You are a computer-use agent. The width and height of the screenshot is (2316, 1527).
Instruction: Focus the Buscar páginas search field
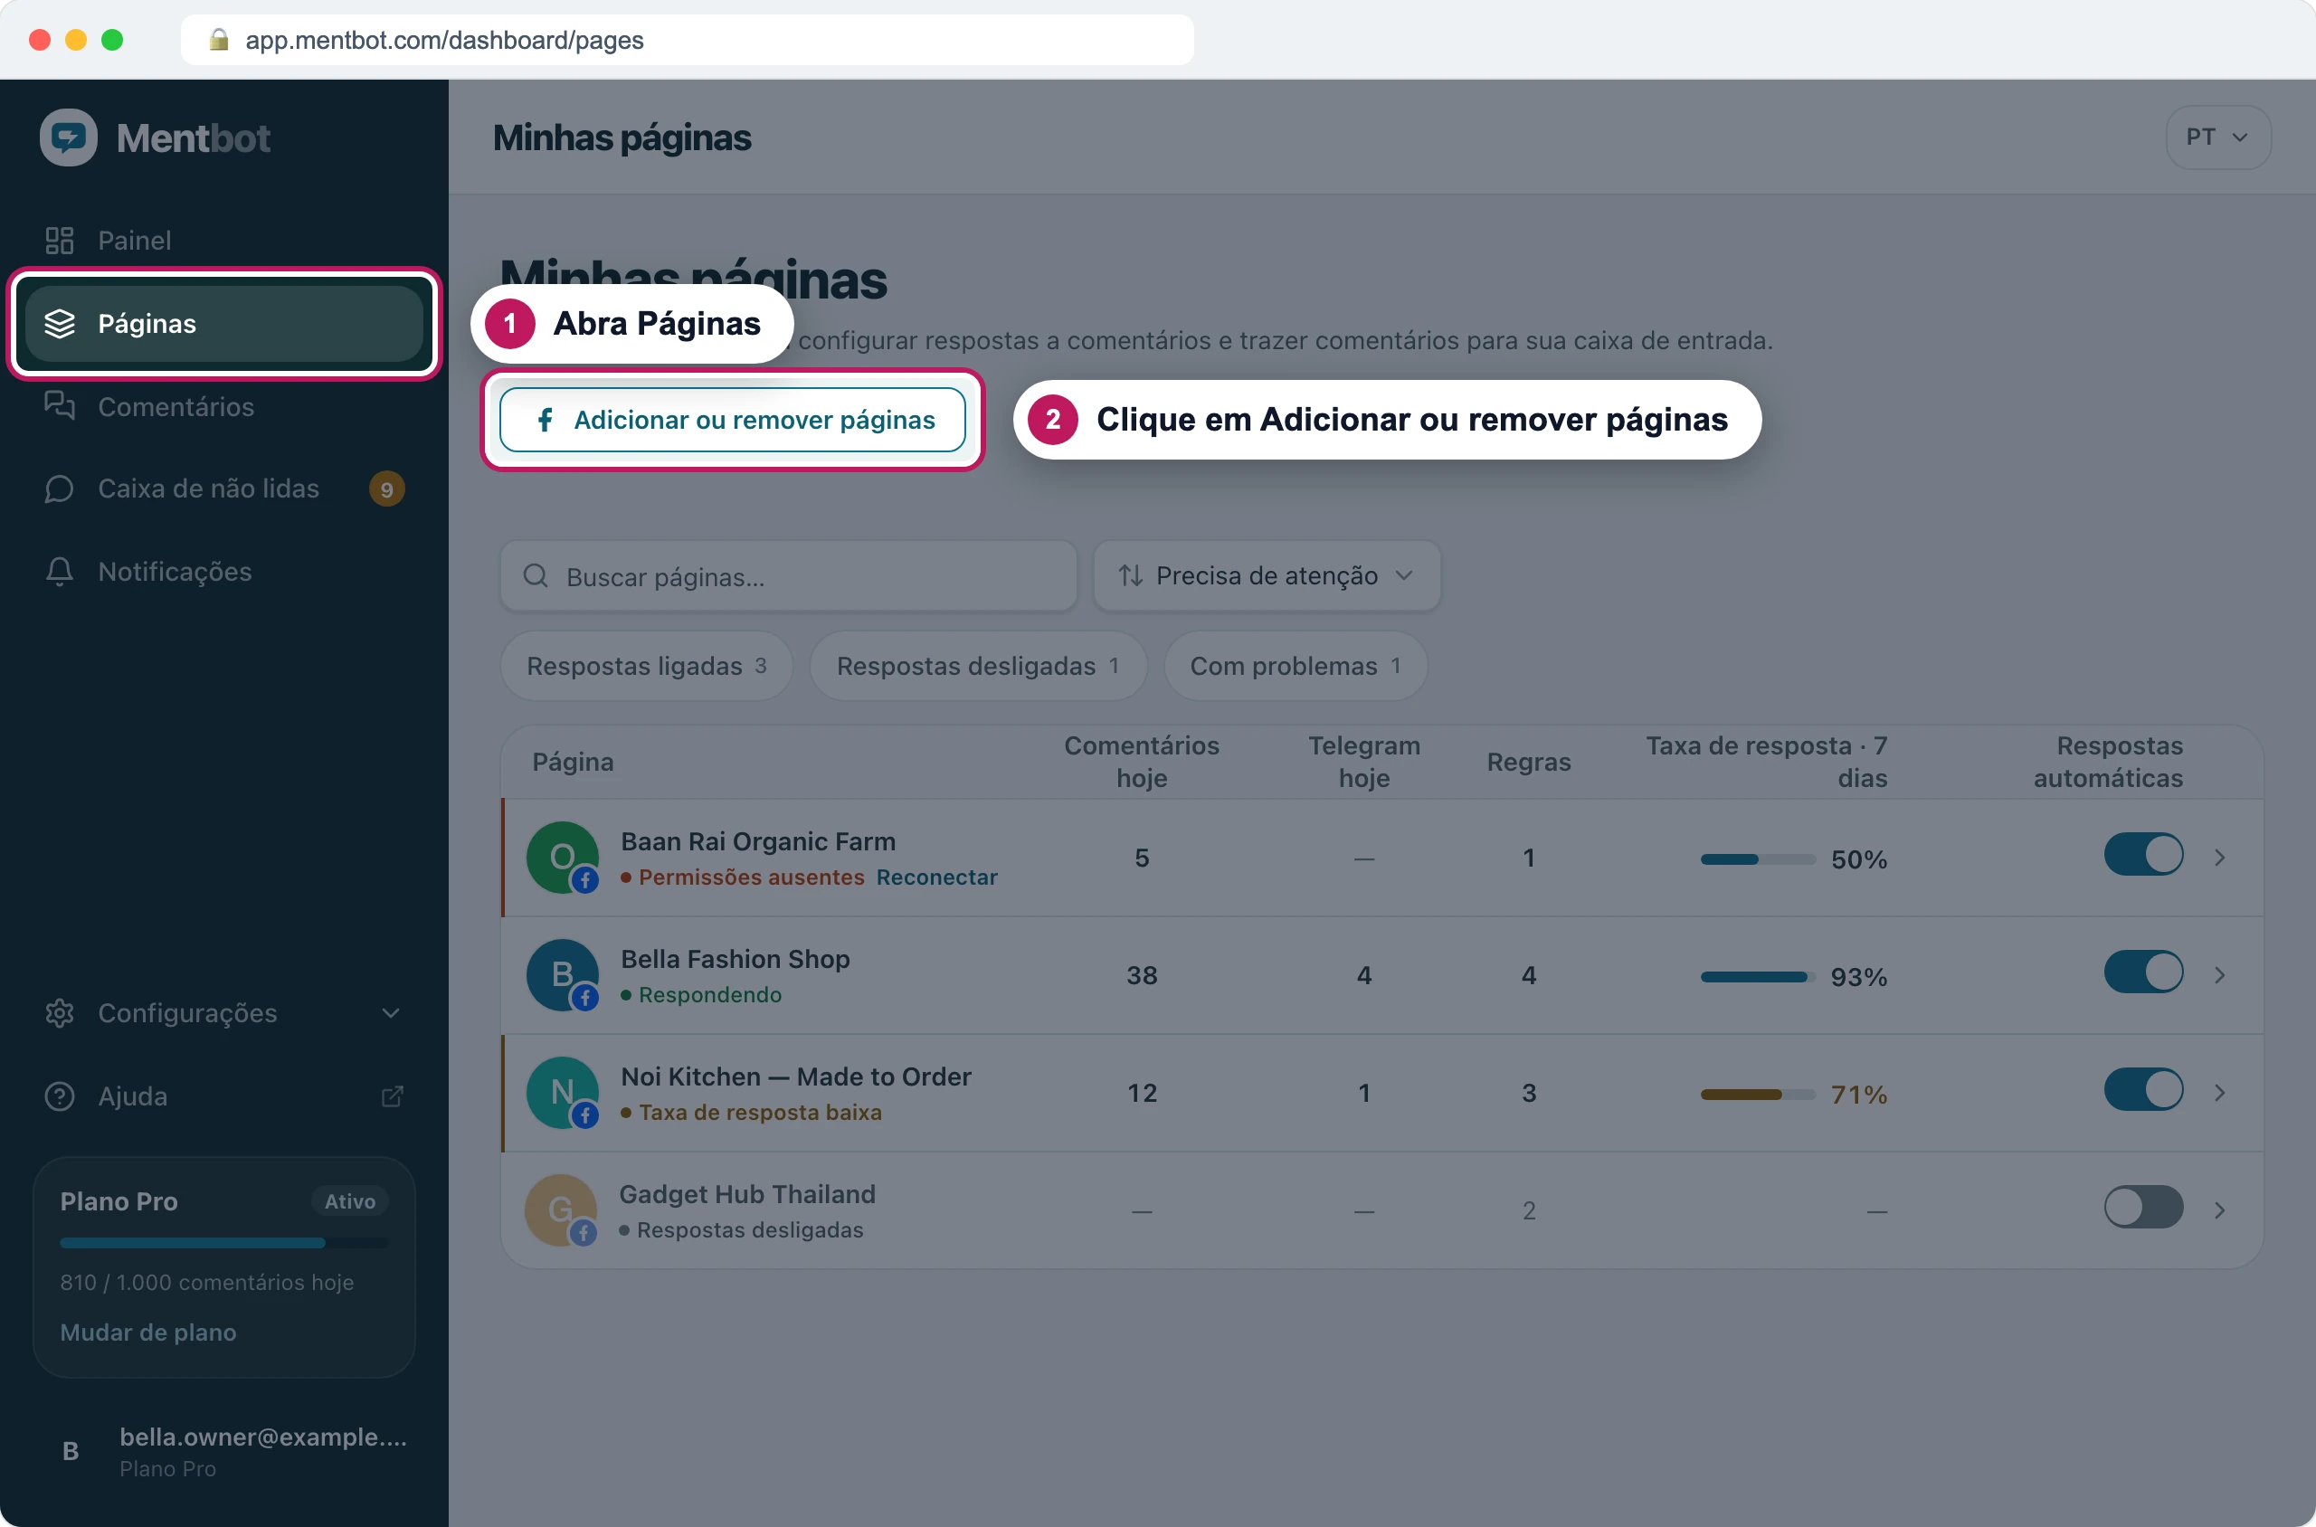[x=789, y=576]
